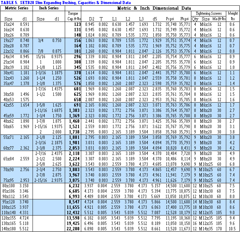
Task: Click inch d1 value '0.9375'
Action: (57, 56)
